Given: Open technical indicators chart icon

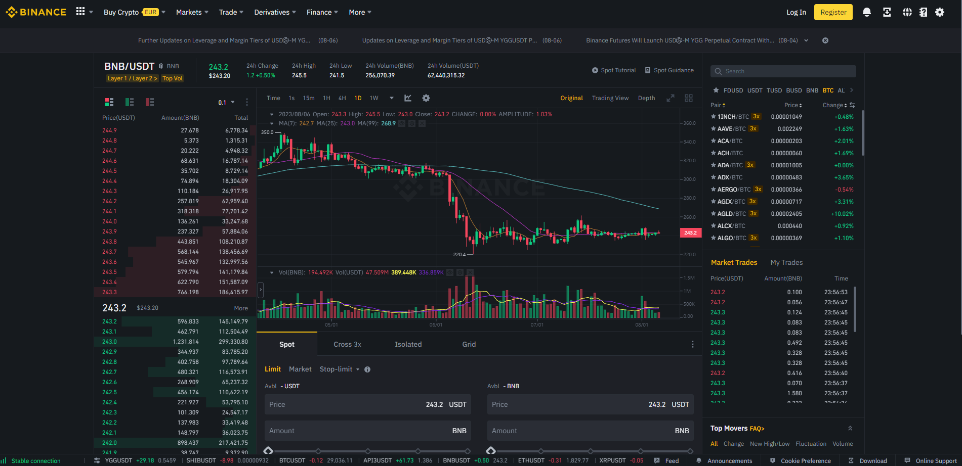Looking at the screenshot, I should [408, 98].
